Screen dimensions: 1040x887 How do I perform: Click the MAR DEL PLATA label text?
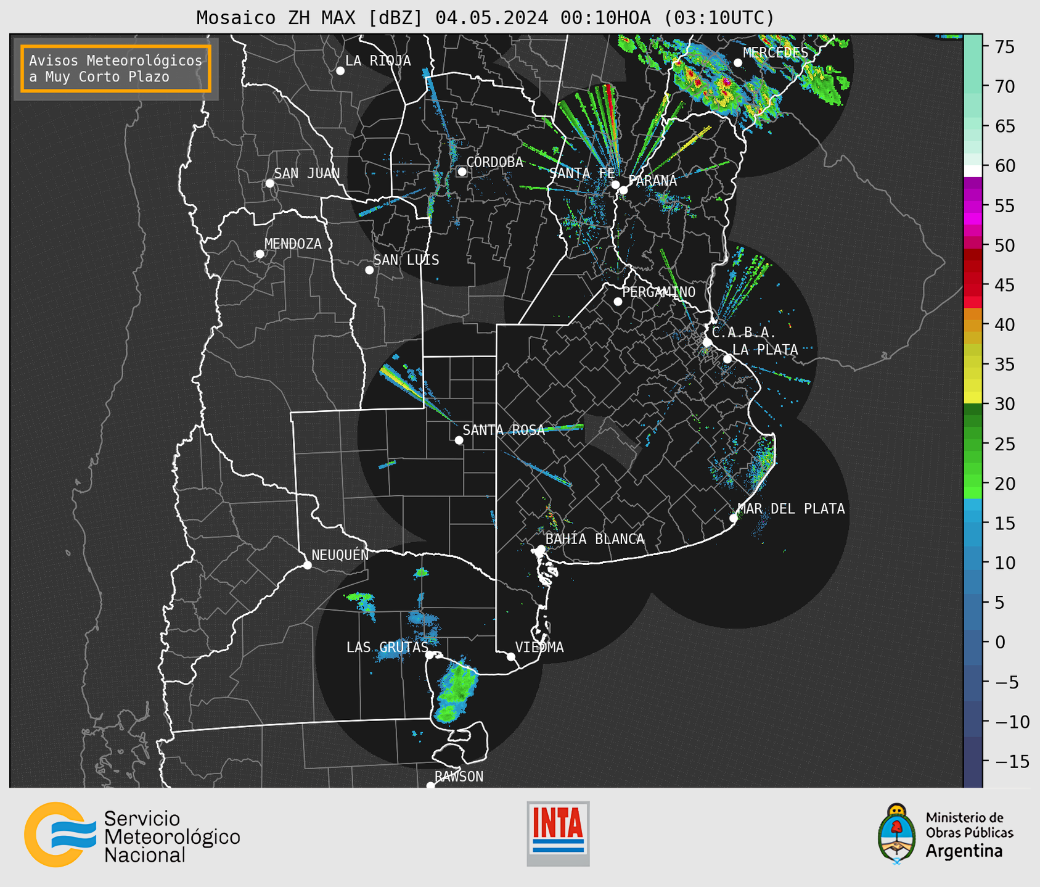[792, 509]
